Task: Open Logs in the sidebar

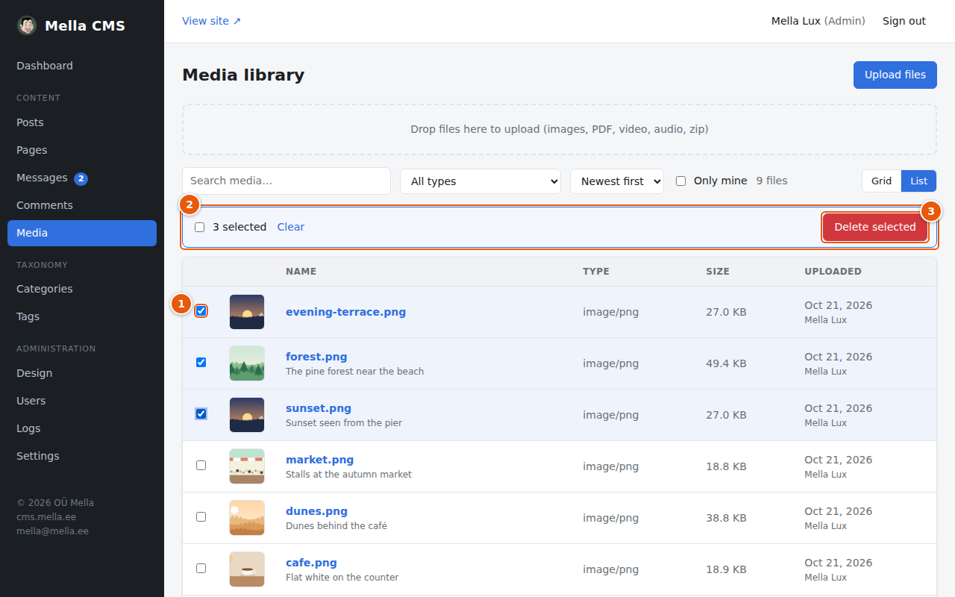Action: click(82, 428)
